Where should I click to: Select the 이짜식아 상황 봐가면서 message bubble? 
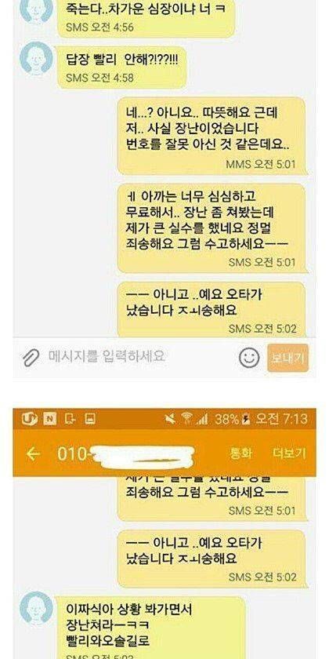point(150,628)
